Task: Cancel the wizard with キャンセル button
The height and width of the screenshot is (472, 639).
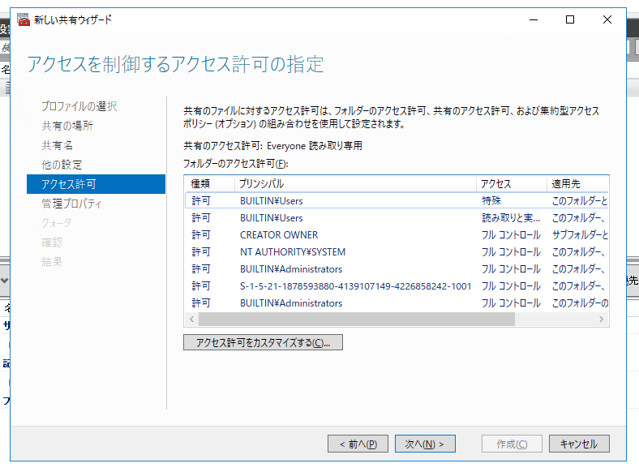Action: (x=579, y=444)
